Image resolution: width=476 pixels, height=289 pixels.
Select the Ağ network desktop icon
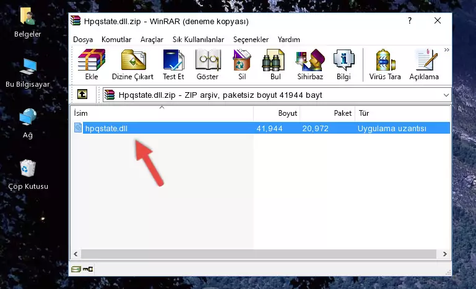pyautogui.click(x=28, y=124)
